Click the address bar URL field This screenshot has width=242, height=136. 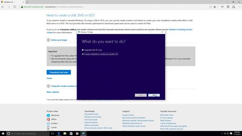(114, 7)
